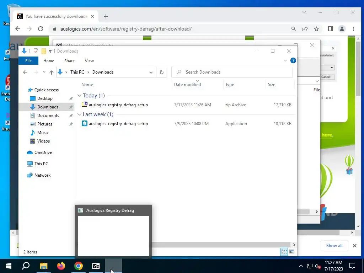Share this page in Chrome
This screenshot has width=364, height=273.
tap(305, 29)
